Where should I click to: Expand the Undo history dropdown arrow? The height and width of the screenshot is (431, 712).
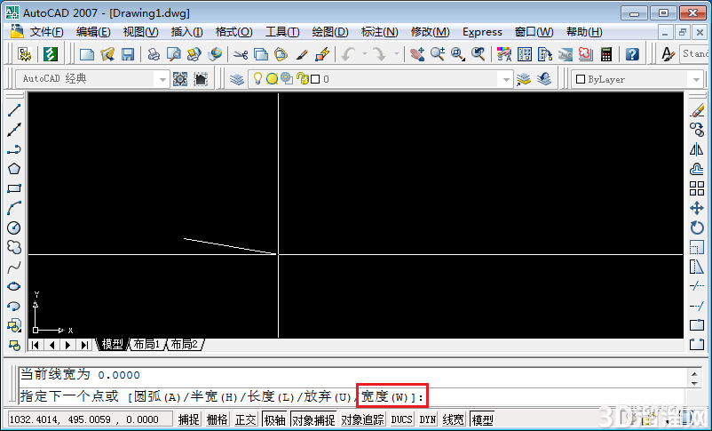point(364,54)
